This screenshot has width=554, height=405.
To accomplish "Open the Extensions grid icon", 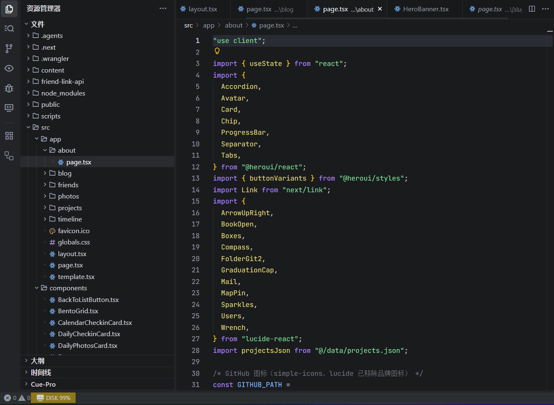I will 9,136.
